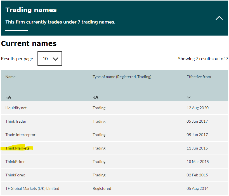229x196 pixels.
Task: Click the Trading type for ThinkForex
Action: [99, 175]
